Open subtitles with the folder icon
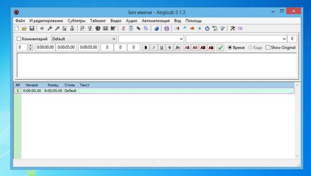The width and height of the screenshot is (311, 176). pyautogui.click(x=24, y=28)
